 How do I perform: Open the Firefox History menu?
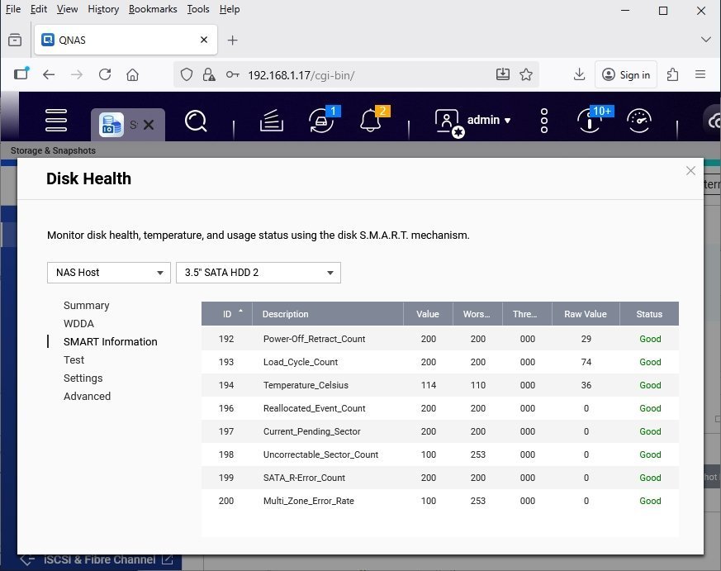[103, 9]
